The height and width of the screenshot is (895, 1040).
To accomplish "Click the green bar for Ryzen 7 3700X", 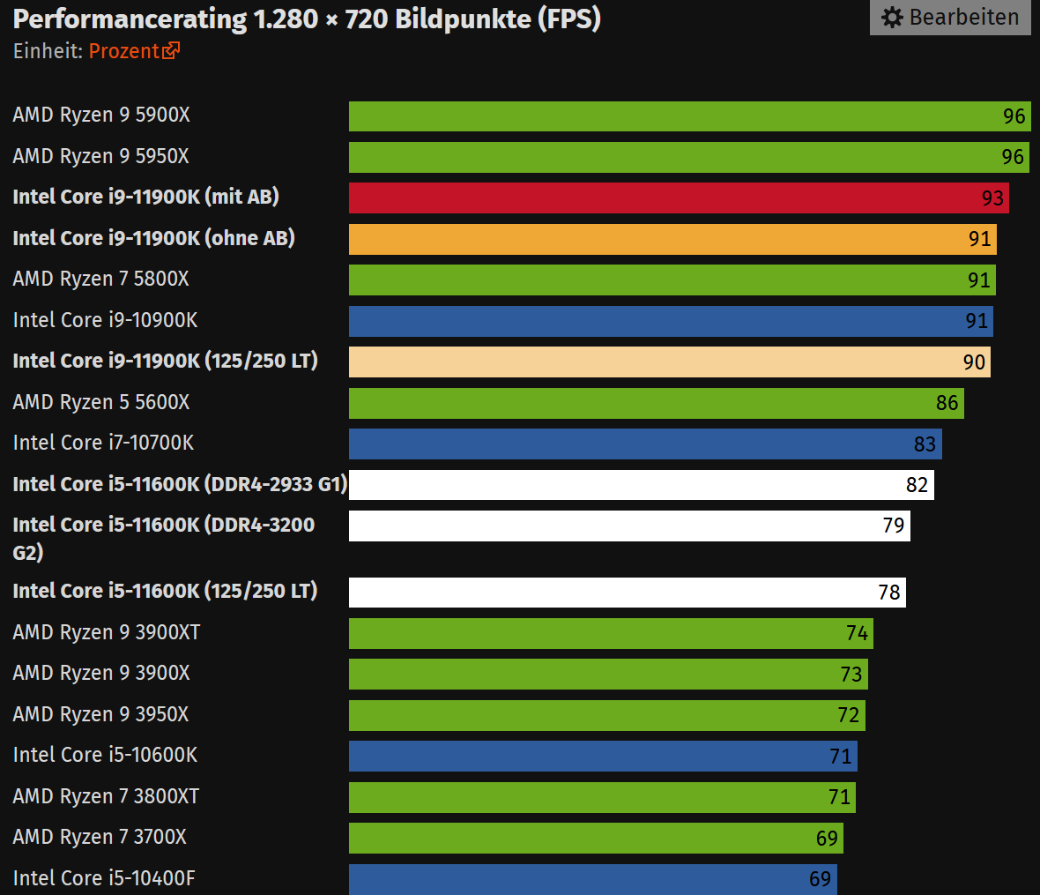I will tap(597, 838).
